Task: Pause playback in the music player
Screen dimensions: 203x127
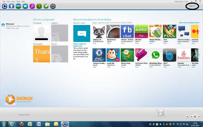Action: [x=195, y=117]
